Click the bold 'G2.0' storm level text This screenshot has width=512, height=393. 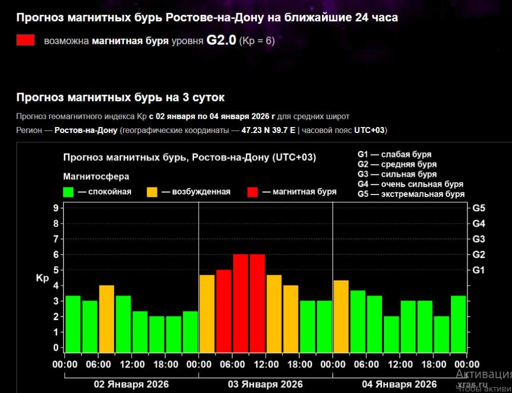coord(220,40)
